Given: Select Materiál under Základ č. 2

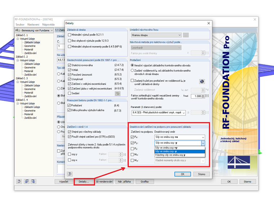Looking at the screenshot, I should click(x=28, y=71).
